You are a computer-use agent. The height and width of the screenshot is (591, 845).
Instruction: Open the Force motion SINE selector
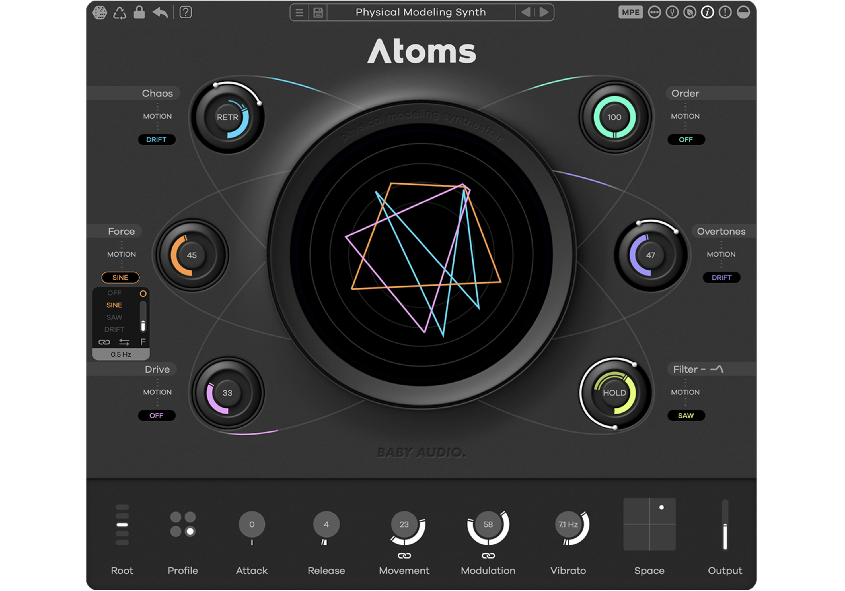coord(120,278)
